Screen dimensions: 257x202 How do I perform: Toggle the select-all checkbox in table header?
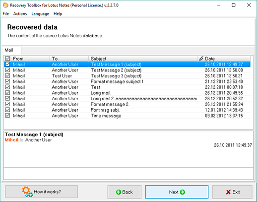pos(7,59)
